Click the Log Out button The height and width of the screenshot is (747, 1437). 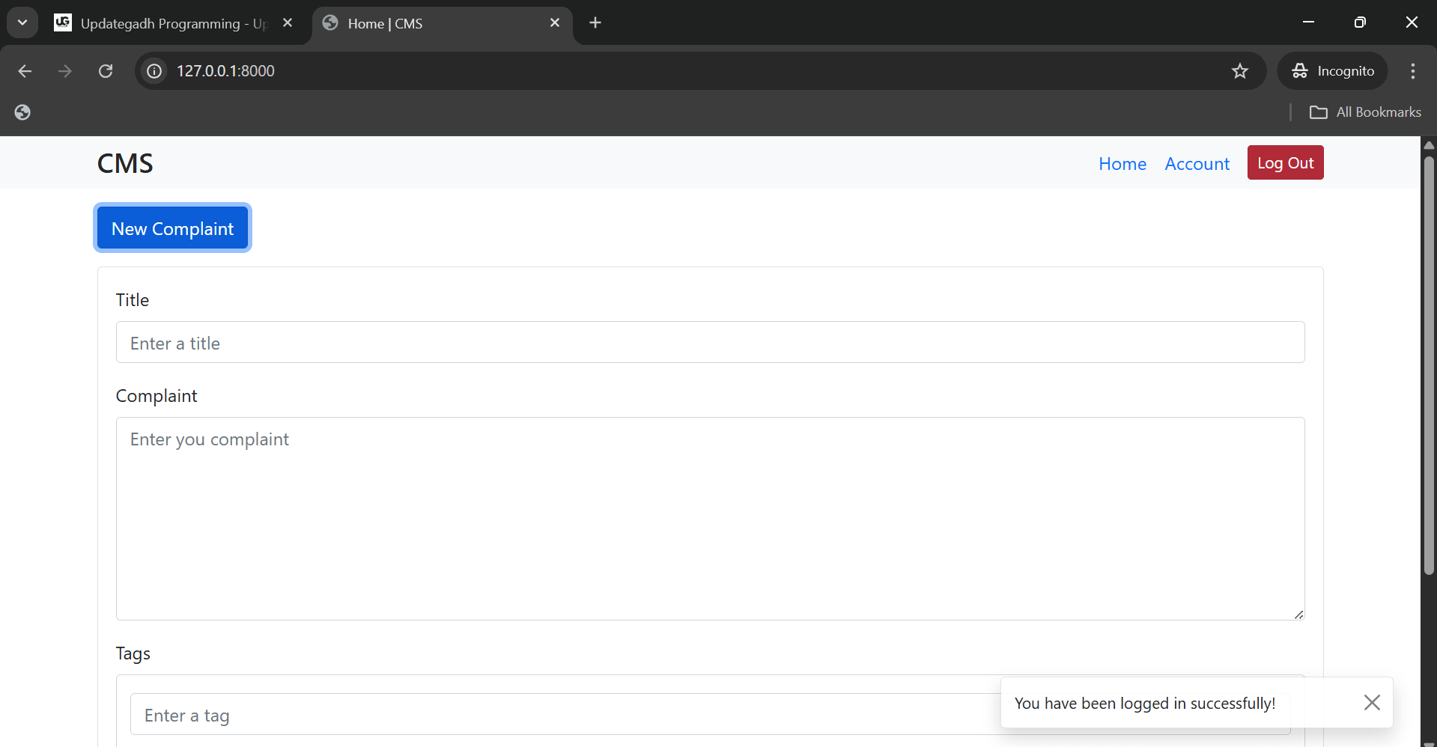pyautogui.click(x=1285, y=162)
